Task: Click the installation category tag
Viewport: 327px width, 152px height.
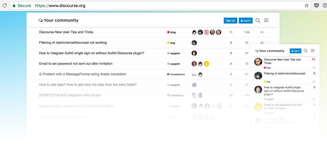Action: click(175, 95)
